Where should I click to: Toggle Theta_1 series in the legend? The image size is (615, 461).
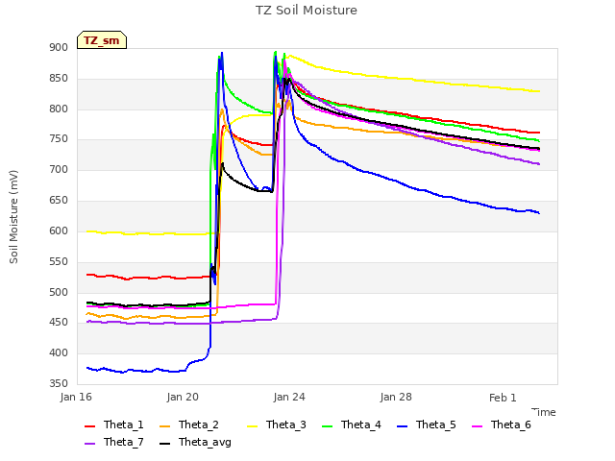click(x=114, y=425)
